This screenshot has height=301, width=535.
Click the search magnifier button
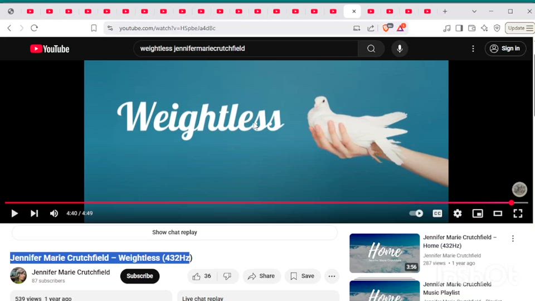pyautogui.click(x=371, y=48)
